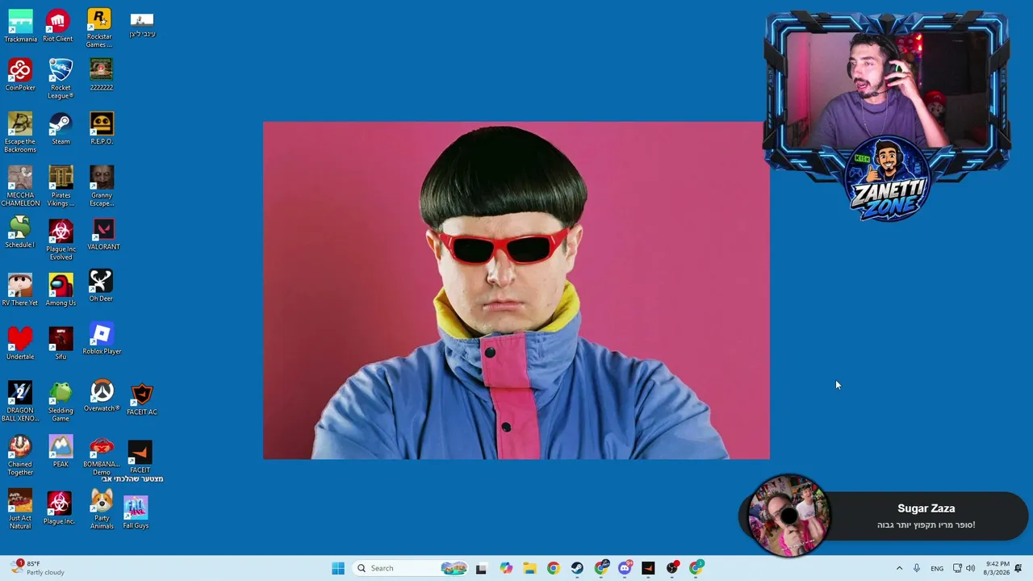Open clock showing 9:42 PM
Image resolution: width=1033 pixels, height=581 pixels.
tap(997, 568)
